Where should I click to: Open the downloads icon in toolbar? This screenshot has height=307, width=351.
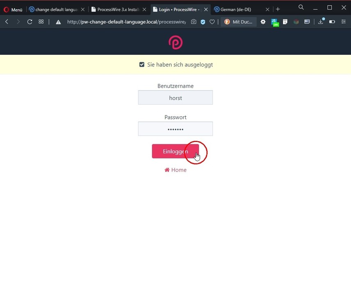[x=321, y=21]
